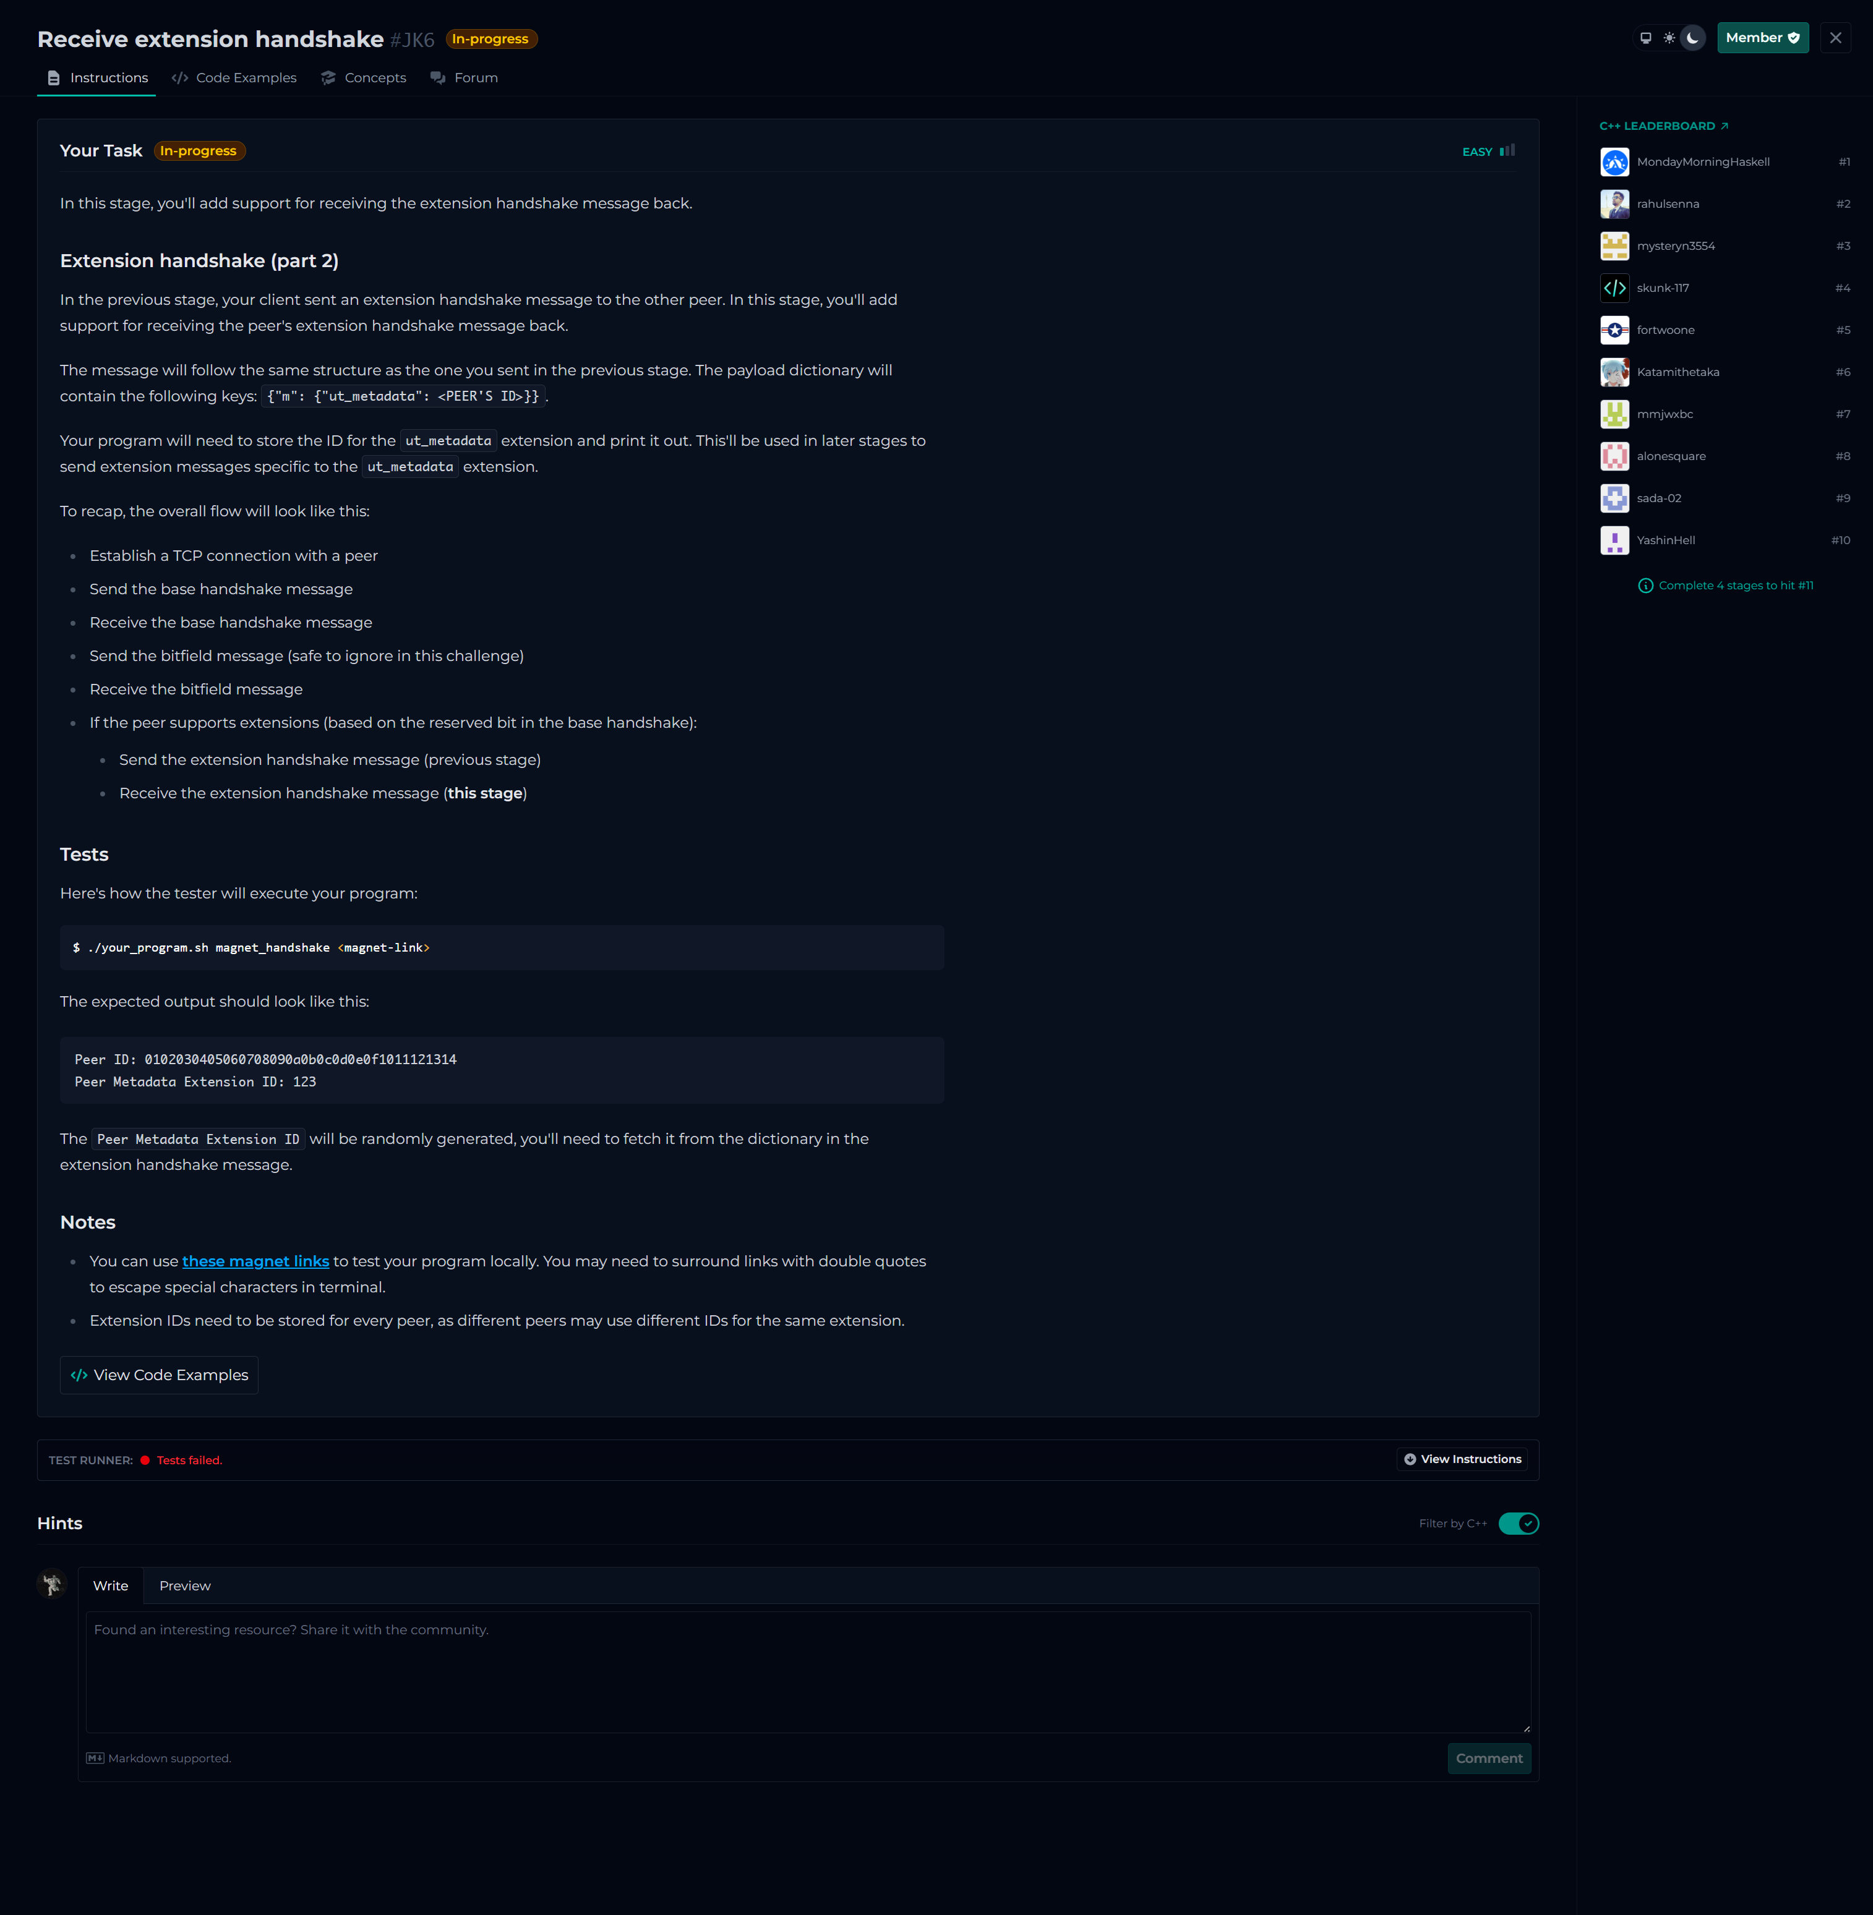Viewport: 1873px width, 1915px height.
Task: Click the Member badge button
Action: click(1762, 38)
